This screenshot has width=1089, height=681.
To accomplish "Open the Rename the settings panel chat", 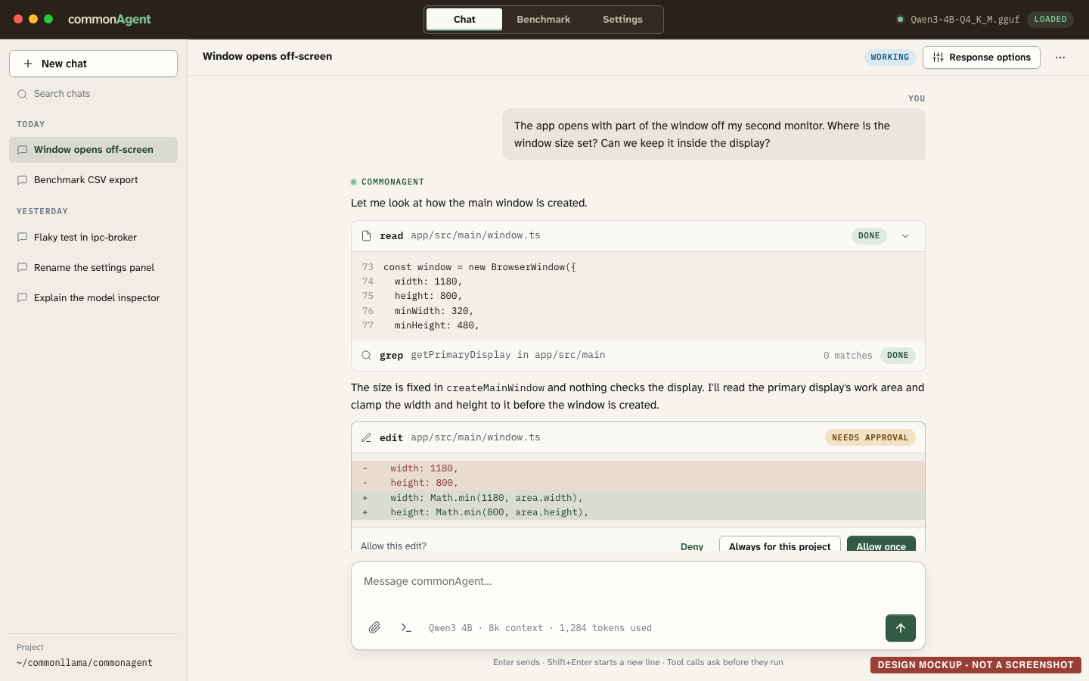I will [93, 268].
